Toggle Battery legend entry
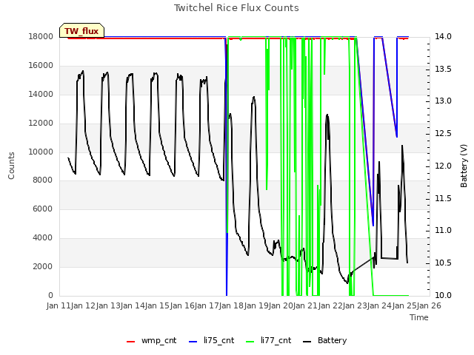This screenshot has height=355, width=474. click(325, 340)
